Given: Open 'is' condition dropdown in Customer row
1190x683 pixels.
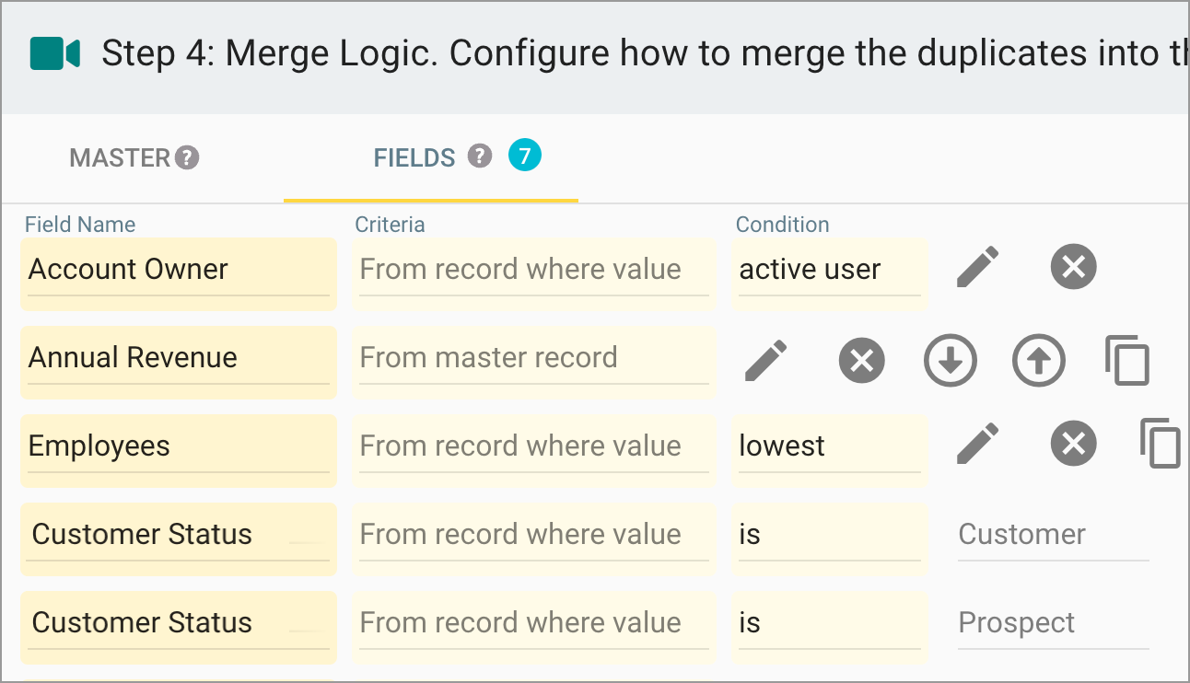Looking at the screenshot, I should (x=829, y=538).
